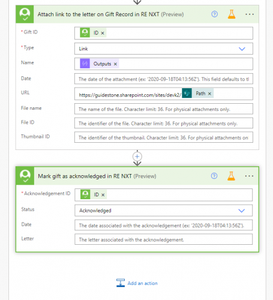Open the ellipsis menu on Attach link action
273x300 pixels.
(x=250, y=14)
